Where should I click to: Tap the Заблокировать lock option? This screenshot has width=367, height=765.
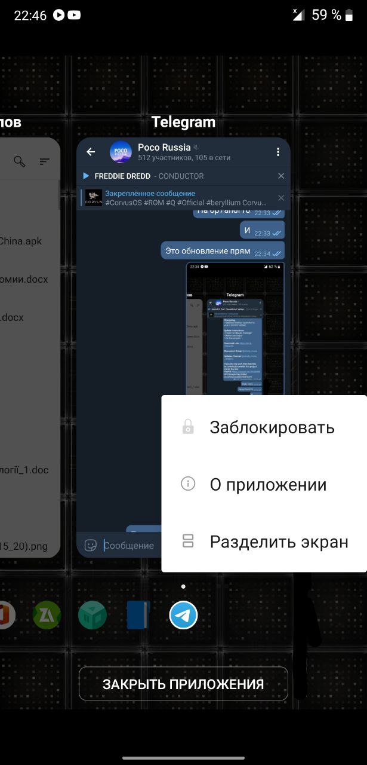(x=264, y=427)
